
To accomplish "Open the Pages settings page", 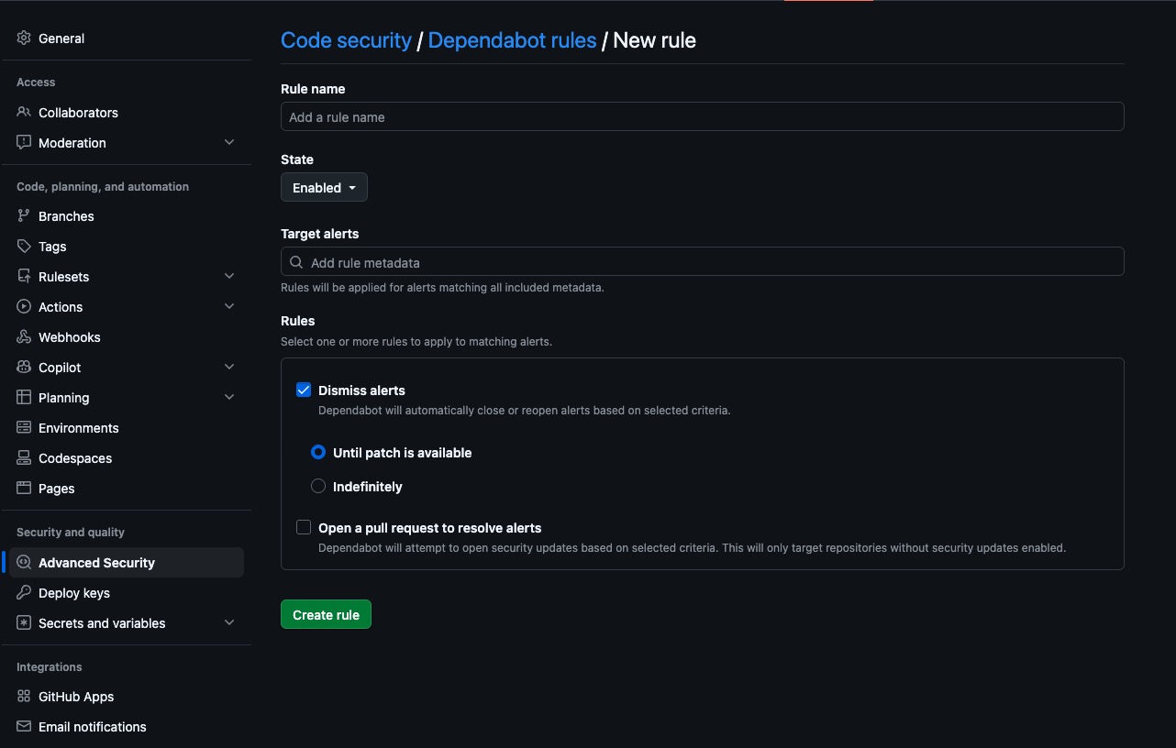I will click(x=127, y=489).
